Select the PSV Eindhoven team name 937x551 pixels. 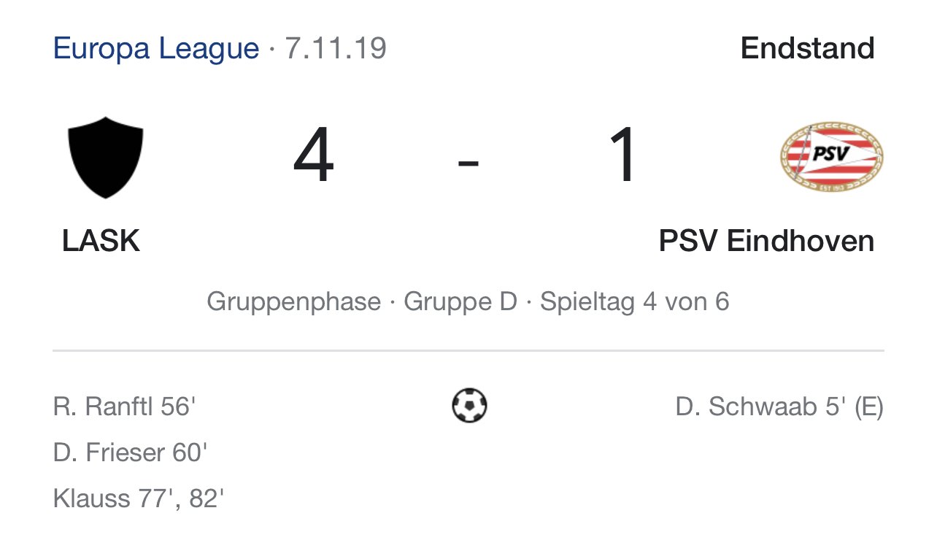pos(766,241)
